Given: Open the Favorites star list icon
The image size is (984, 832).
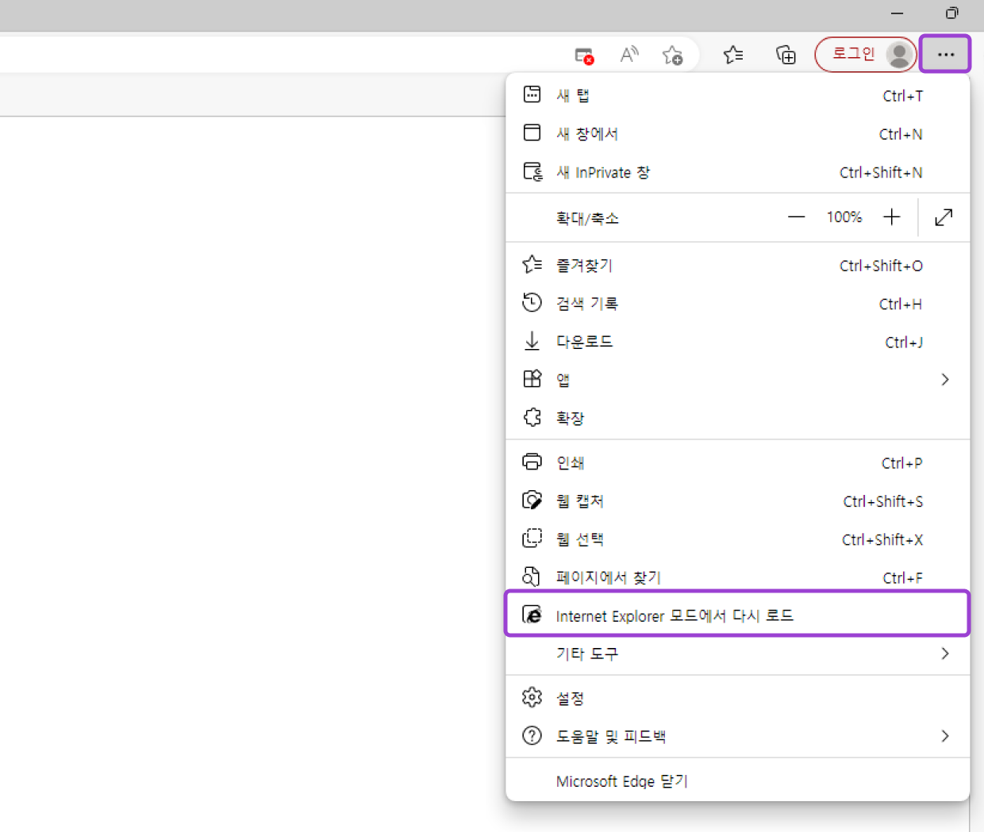Looking at the screenshot, I should (733, 55).
